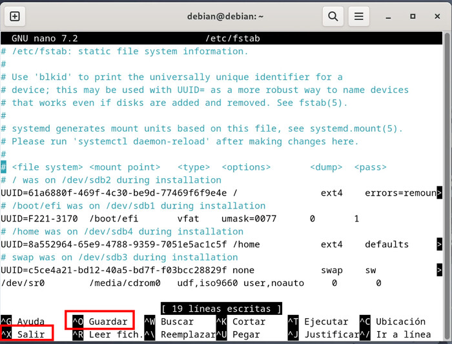Click the 'systemctl daemon-reload' comment line
This screenshot has height=344, width=452.
point(180,141)
